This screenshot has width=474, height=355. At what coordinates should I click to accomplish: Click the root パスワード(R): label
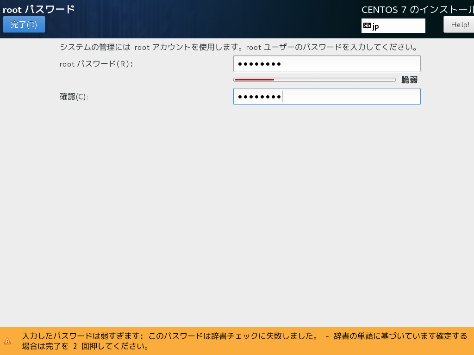coord(96,64)
